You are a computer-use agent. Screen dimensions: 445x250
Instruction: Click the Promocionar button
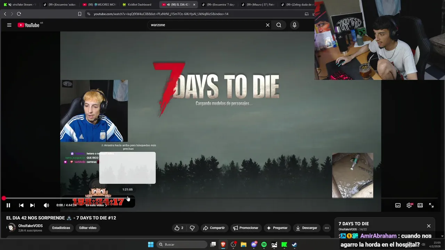(x=246, y=228)
